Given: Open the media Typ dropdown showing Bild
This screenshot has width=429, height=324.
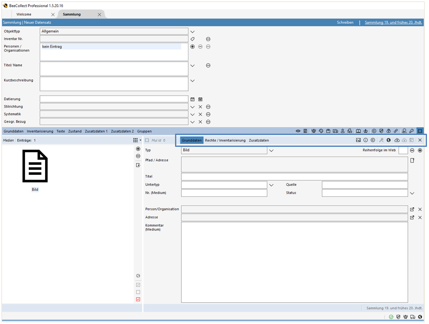Looking at the screenshot, I should point(271,151).
